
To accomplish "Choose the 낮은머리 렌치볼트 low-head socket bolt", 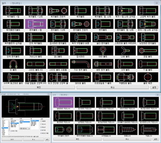I will 148,37.
